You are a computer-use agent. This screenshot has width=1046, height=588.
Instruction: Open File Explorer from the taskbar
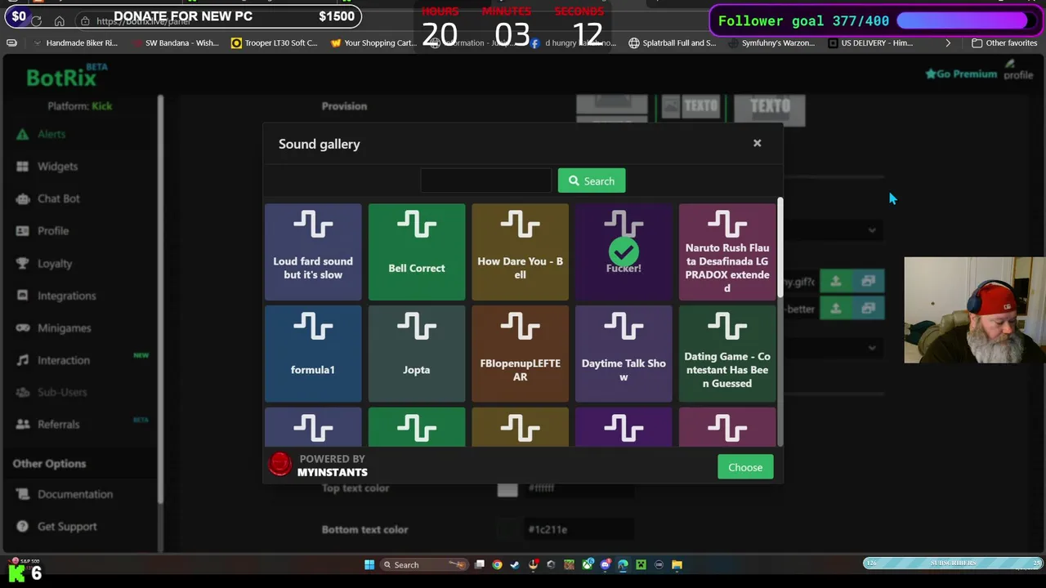click(677, 564)
